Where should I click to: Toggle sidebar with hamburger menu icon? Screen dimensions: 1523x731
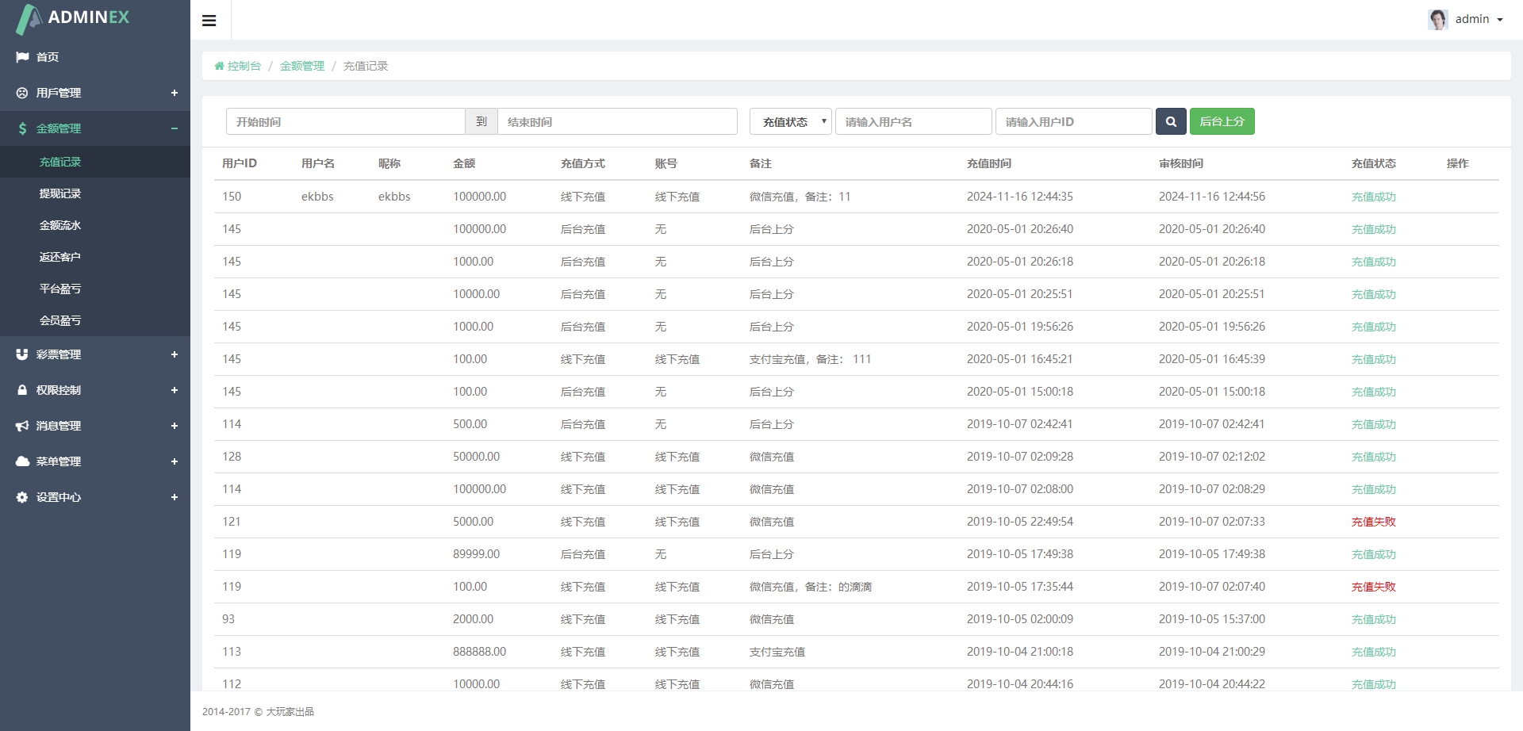coord(209,21)
